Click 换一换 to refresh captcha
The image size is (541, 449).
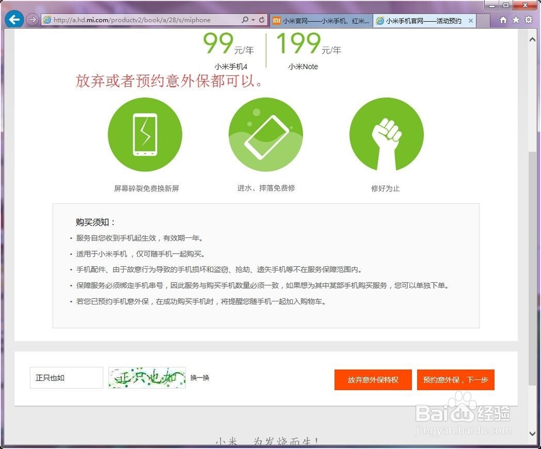click(200, 378)
